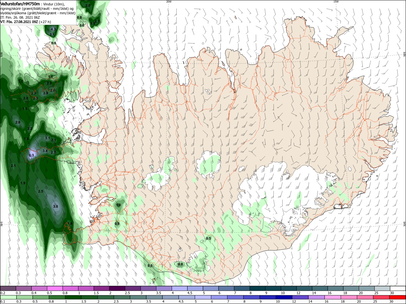Click the 1.8 value near the southwest peninsula

coord(70,224)
